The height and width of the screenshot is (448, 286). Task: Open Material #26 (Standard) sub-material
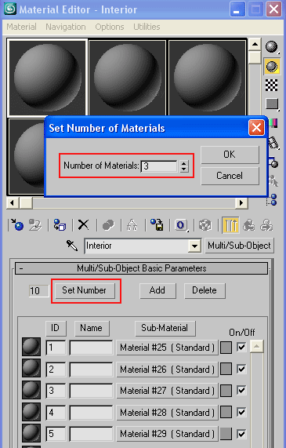(x=167, y=369)
